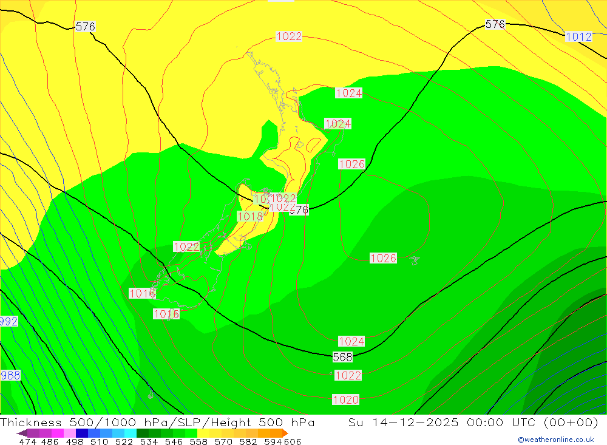Image resolution: width=607 pixels, height=445 pixels.
Task: Click the legend value 546
Action: [x=174, y=441]
